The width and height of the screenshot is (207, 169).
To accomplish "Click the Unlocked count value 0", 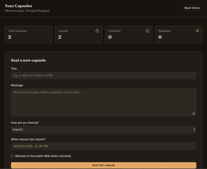I will (110, 37).
